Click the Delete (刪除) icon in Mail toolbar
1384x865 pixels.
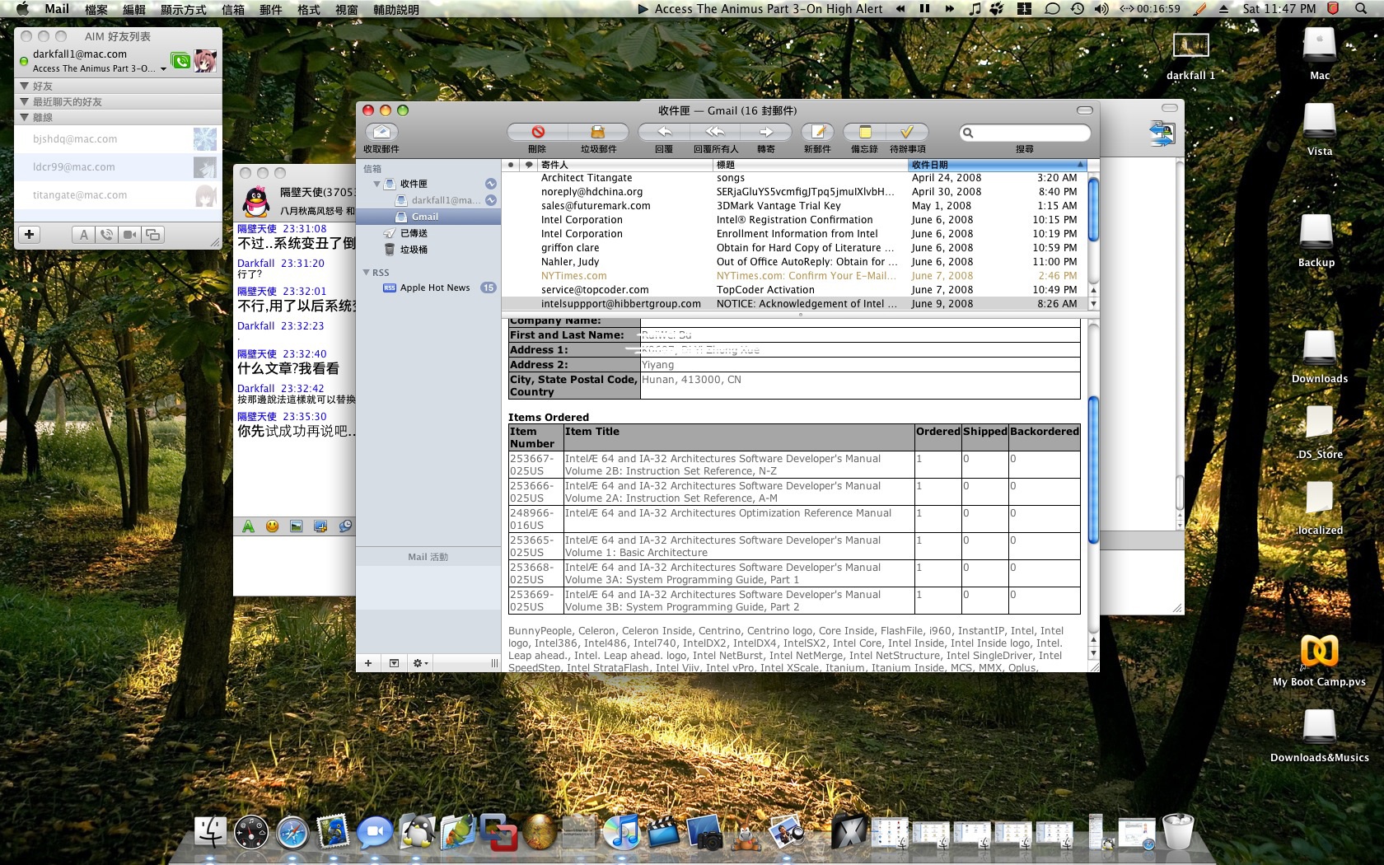click(538, 132)
